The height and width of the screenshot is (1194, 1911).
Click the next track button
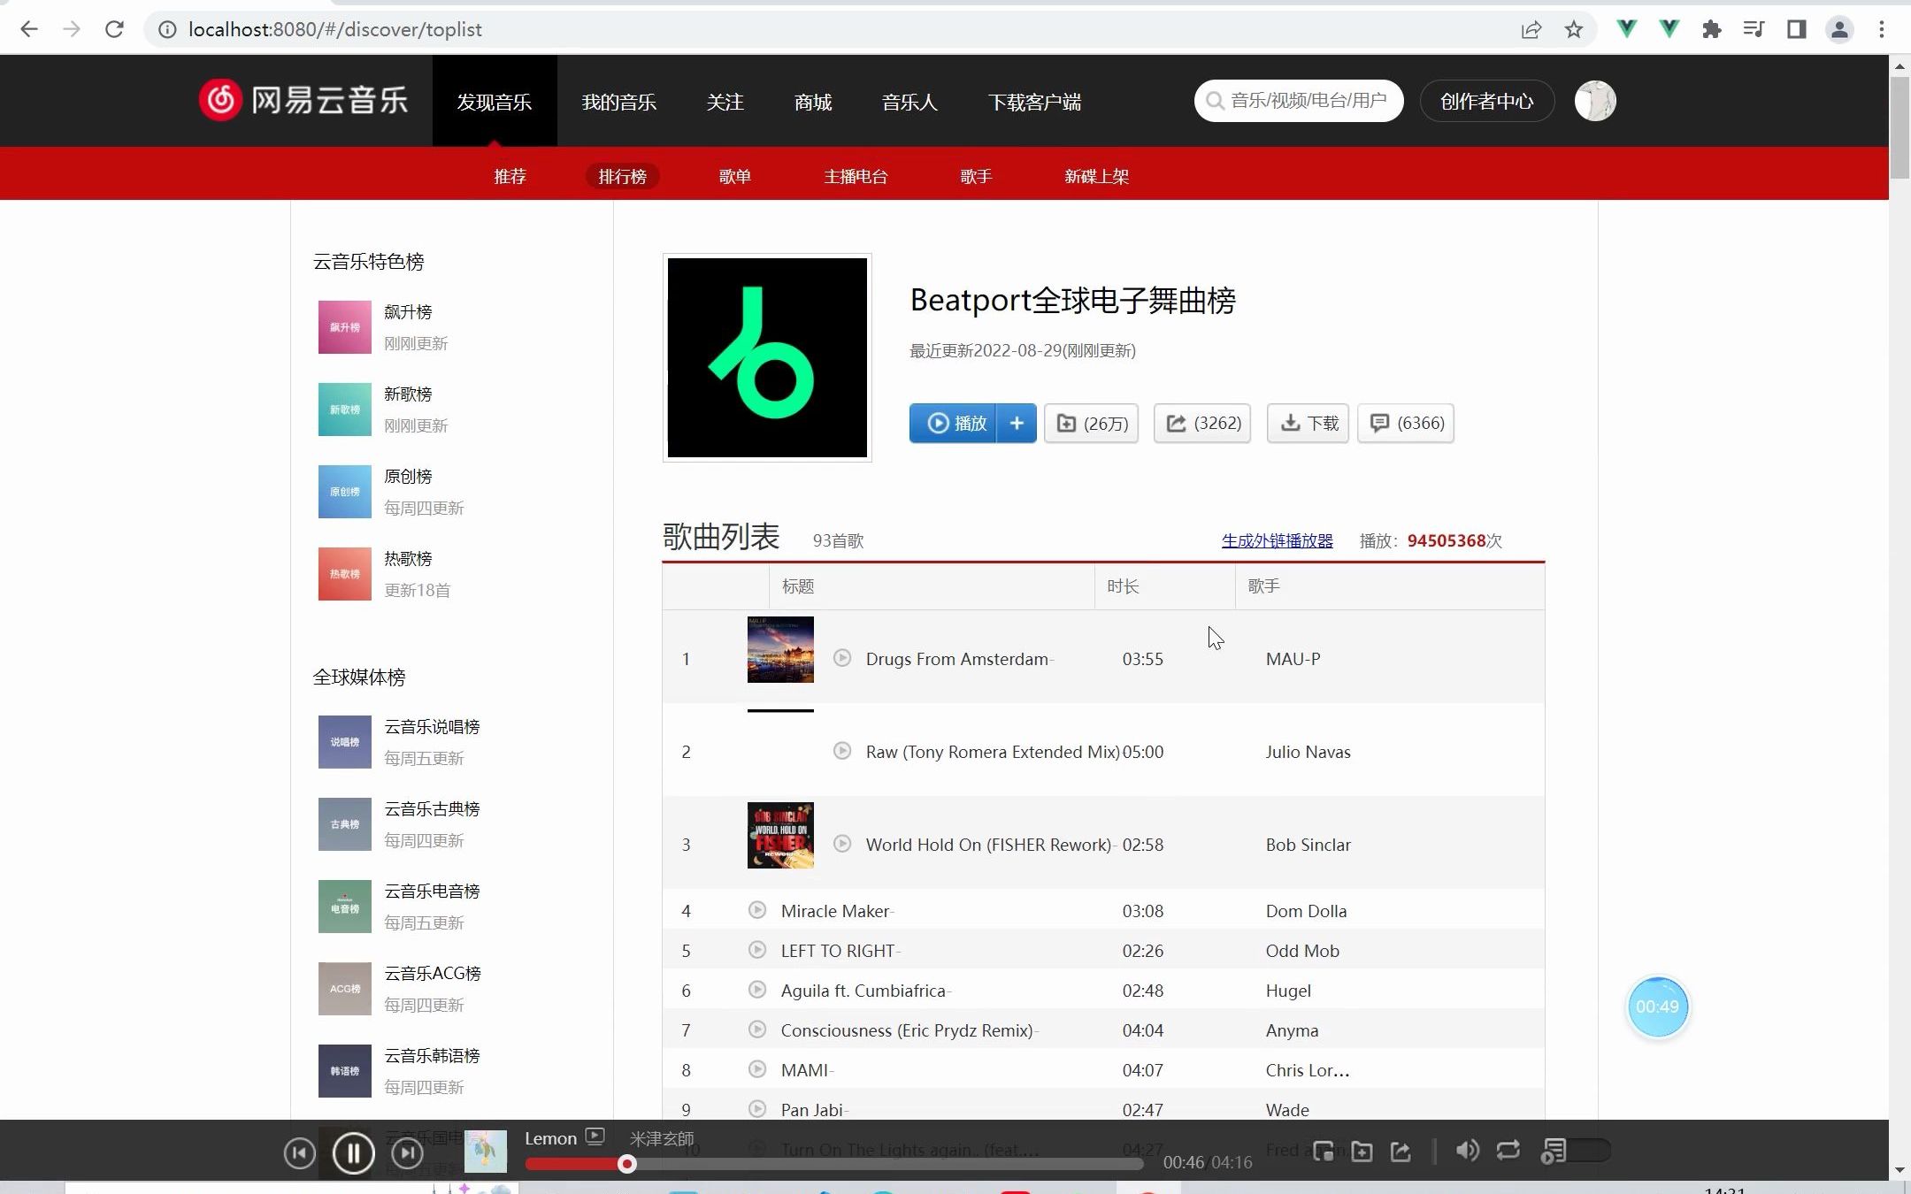(407, 1152)
